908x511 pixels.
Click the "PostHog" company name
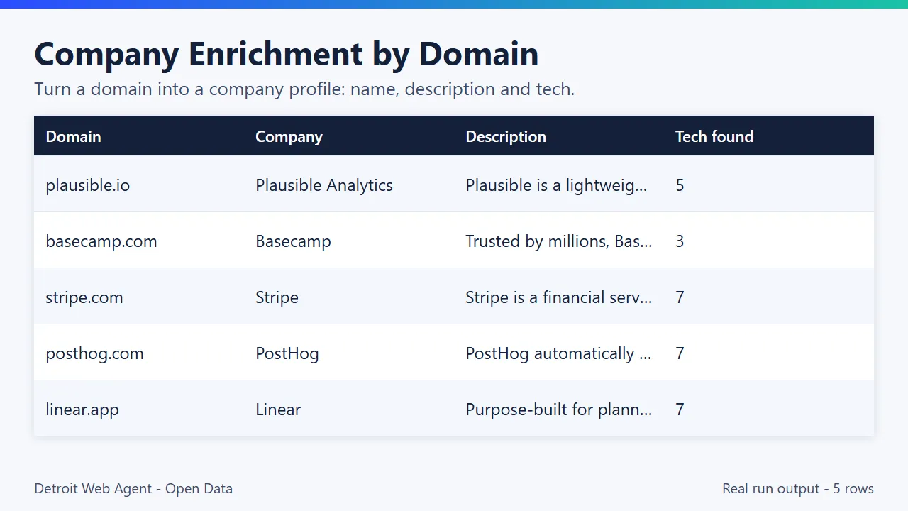click(x=287, y=353)
